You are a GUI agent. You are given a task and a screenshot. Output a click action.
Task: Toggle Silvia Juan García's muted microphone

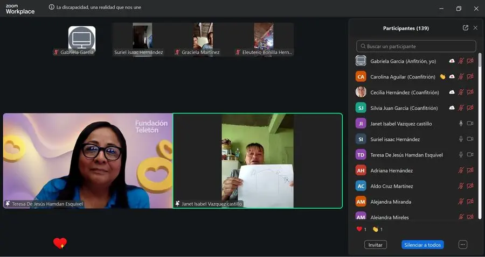click(x=461, y=108)
